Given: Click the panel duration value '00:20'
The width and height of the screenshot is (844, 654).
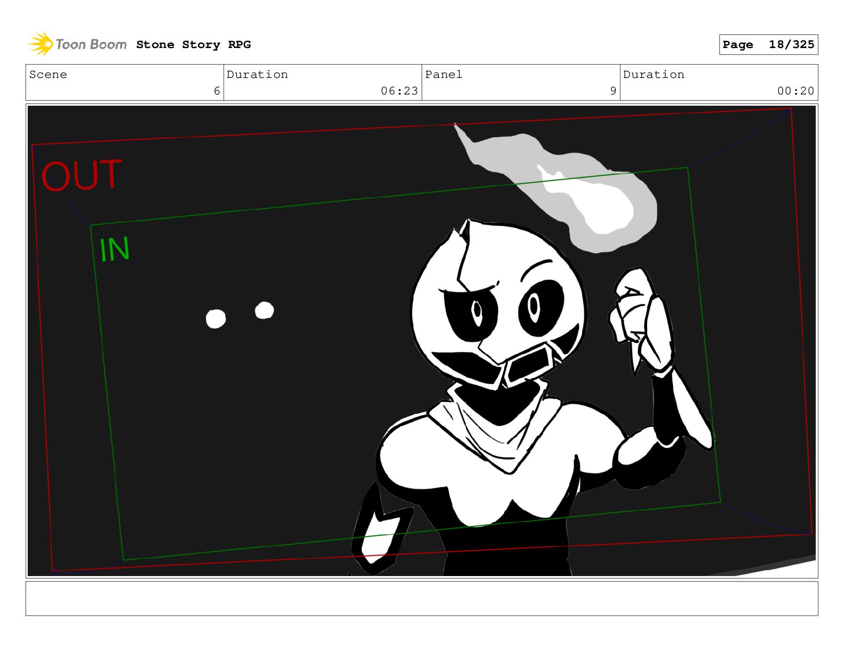Looking at the screenshot, I should click(795, 91).
